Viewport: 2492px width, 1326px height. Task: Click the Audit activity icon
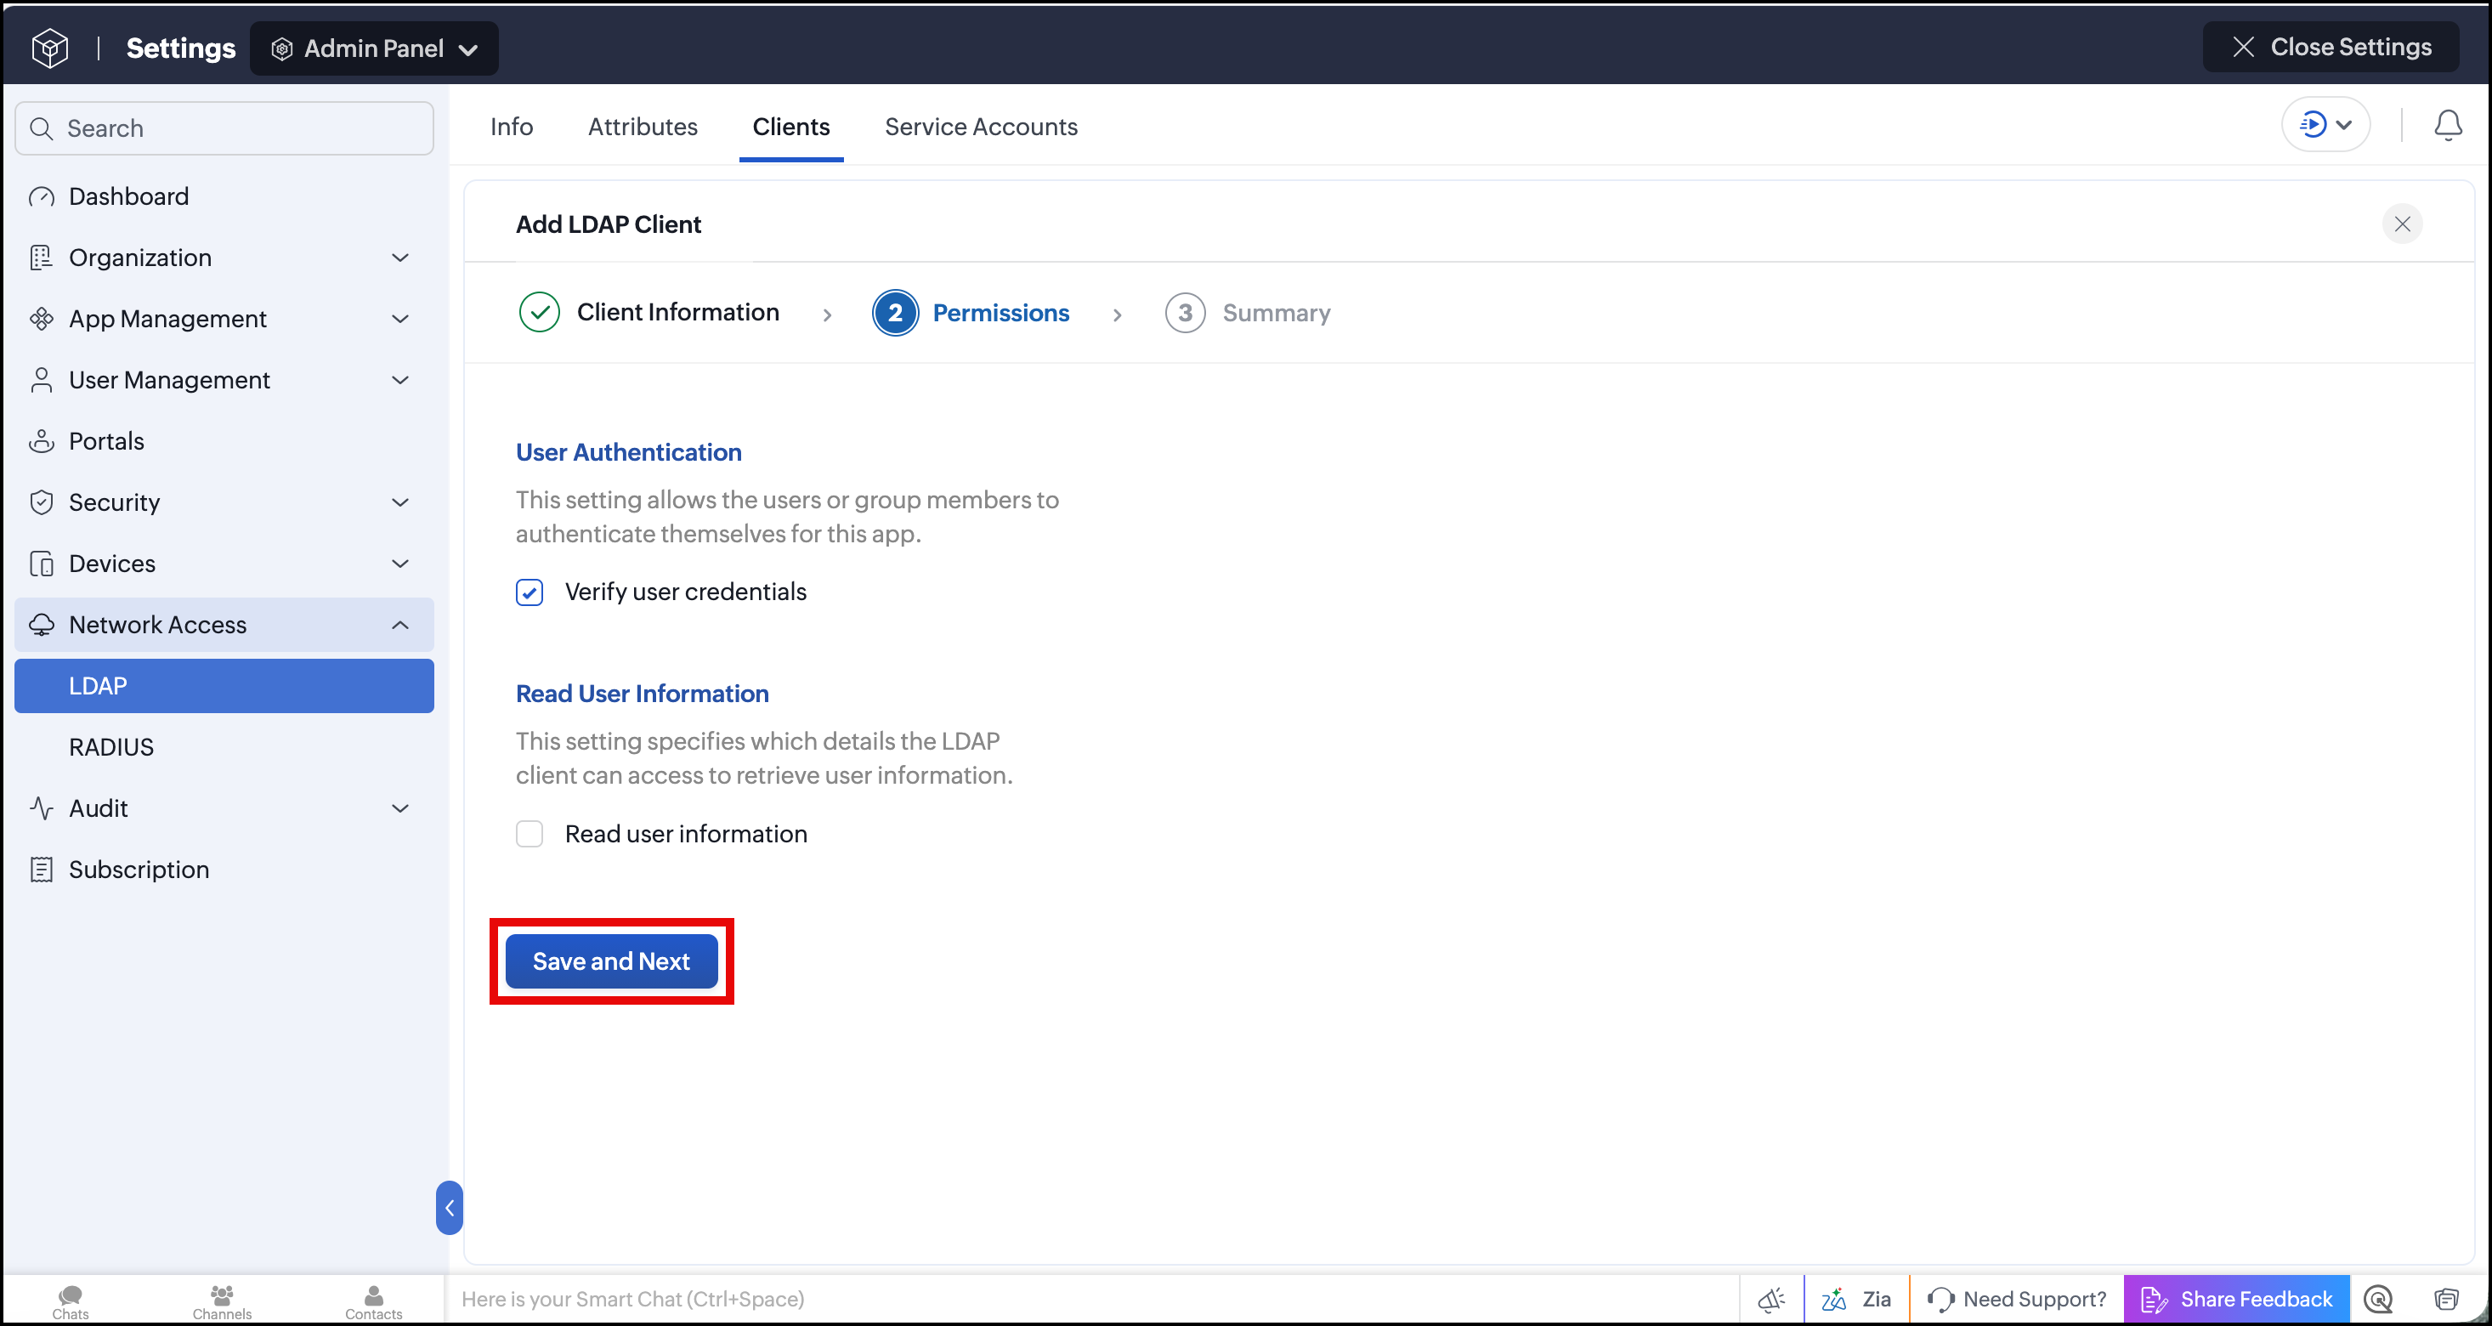tap(42, 808)
